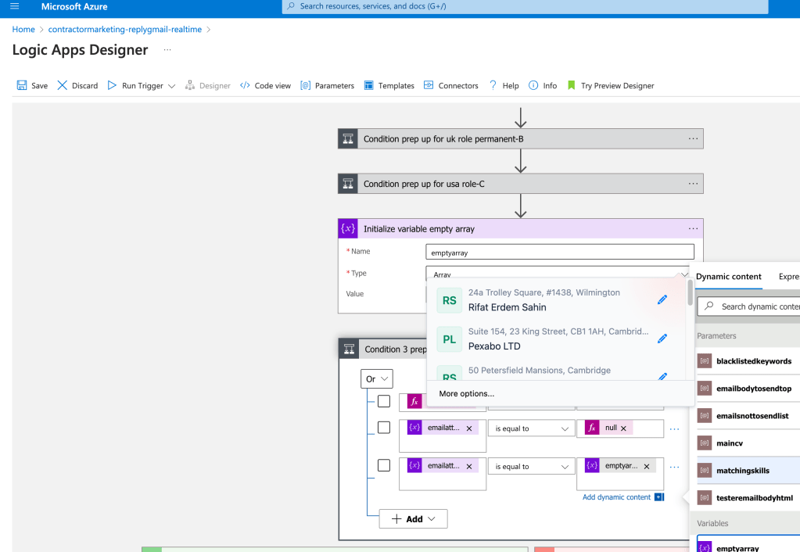
Task: Remove the null expression token
Action: pos(623,428)
